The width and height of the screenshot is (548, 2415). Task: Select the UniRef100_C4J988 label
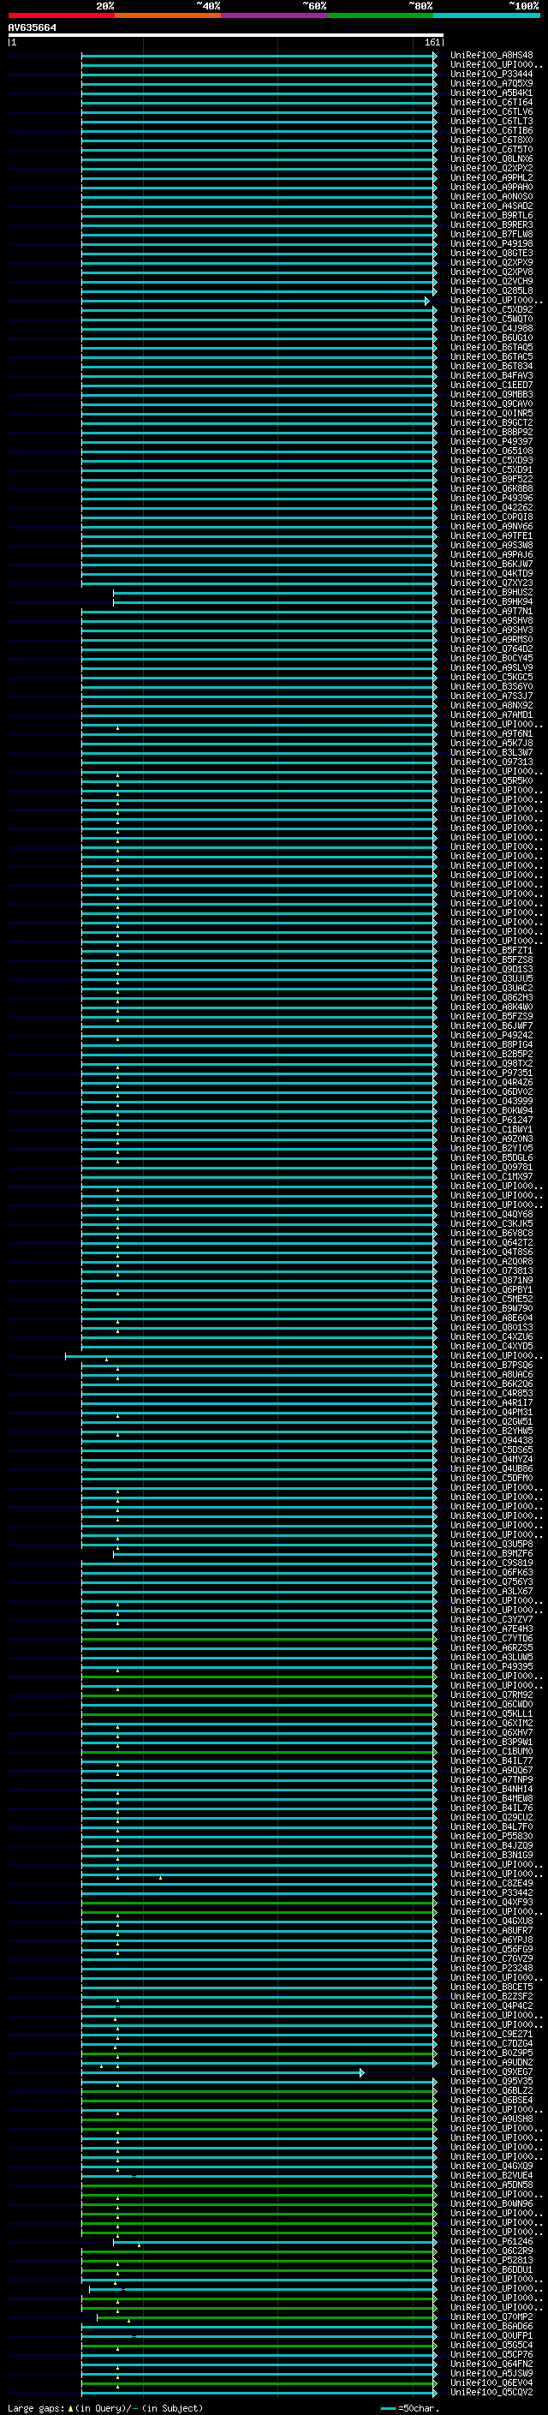coord(491,328)
